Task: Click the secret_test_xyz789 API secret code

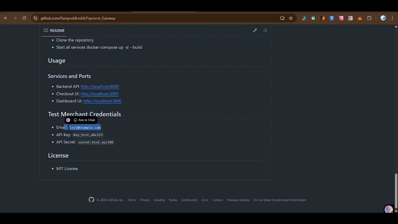Action: 96,142
